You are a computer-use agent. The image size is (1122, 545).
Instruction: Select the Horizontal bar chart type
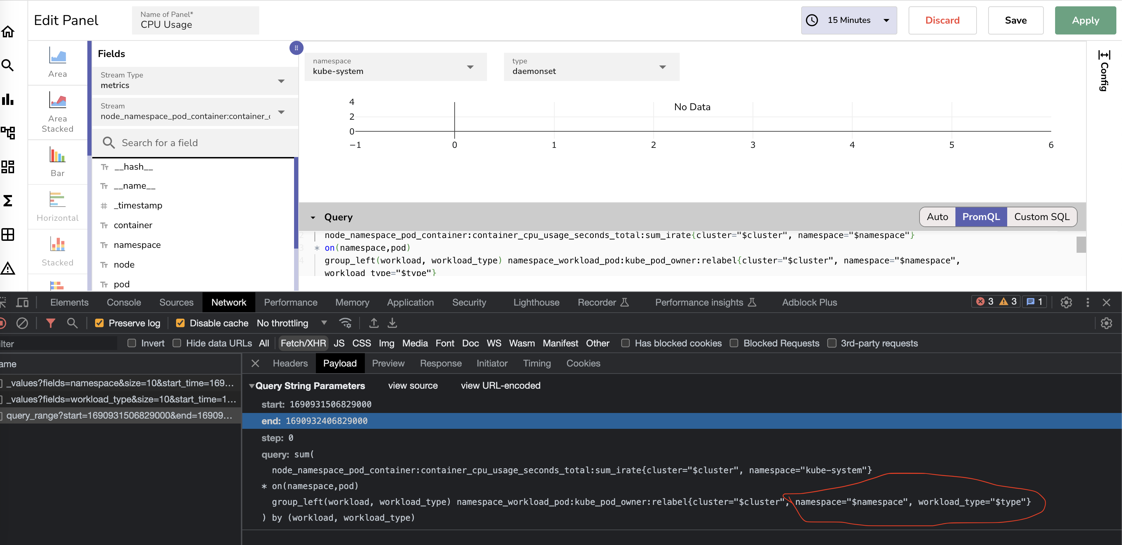[x=57, y=207]
